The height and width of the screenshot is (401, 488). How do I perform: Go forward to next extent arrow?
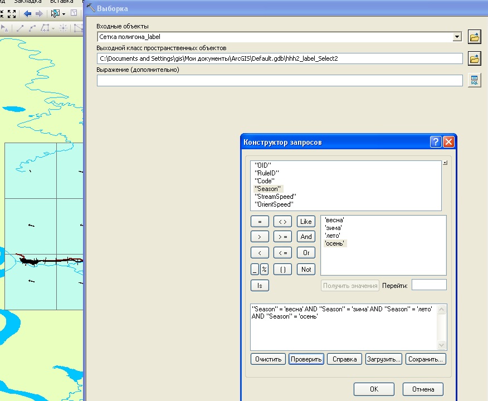[x=39, y=14]
